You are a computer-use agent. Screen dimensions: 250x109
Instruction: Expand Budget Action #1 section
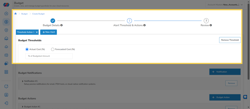tap(23, 107)
